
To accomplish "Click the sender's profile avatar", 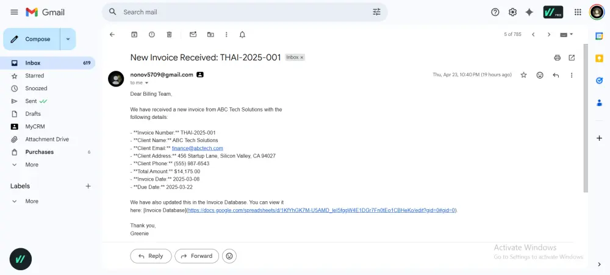I will tap(116, 79).
